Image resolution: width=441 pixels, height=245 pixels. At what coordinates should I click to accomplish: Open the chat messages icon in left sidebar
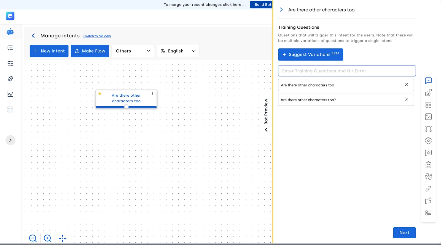(x=10, y=48)
